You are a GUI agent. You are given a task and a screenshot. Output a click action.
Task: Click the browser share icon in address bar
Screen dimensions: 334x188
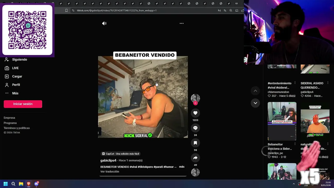(x=242, y=10)
